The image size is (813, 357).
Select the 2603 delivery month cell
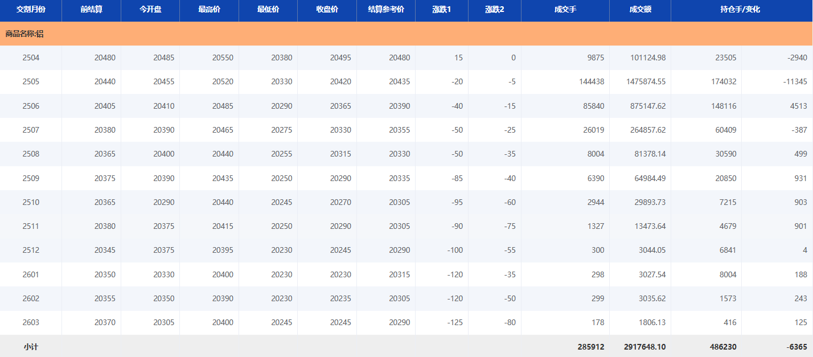[31, 323]
